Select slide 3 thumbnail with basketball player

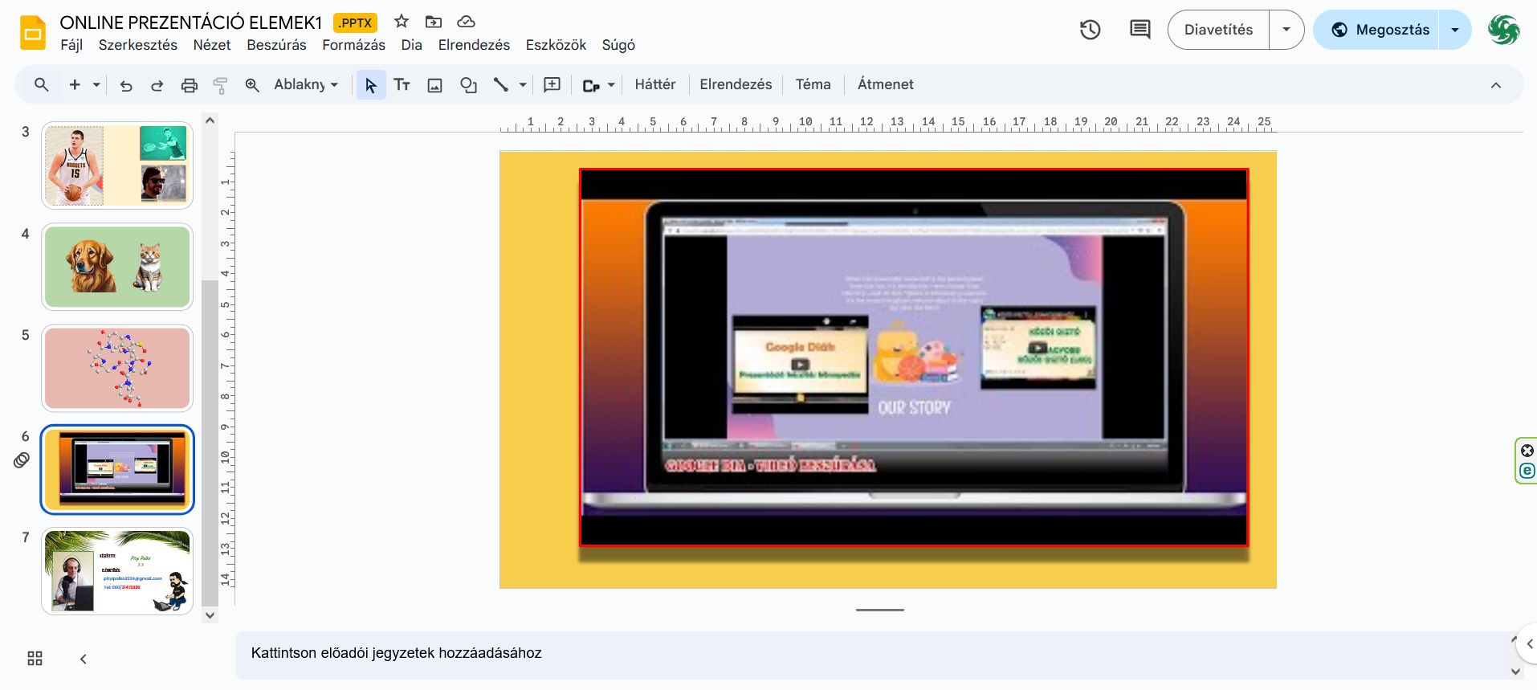coord(117,165)
